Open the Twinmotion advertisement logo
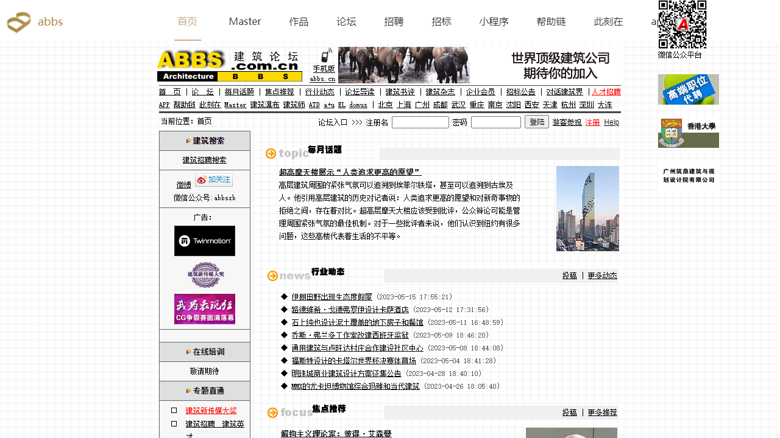Image resolution: width=780 pixels, height=438 pixels. click(x=205, y=241)
